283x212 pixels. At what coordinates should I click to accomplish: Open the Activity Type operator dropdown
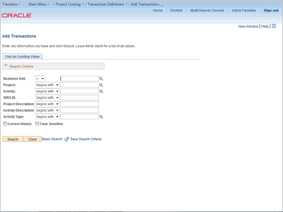point(47,117)
